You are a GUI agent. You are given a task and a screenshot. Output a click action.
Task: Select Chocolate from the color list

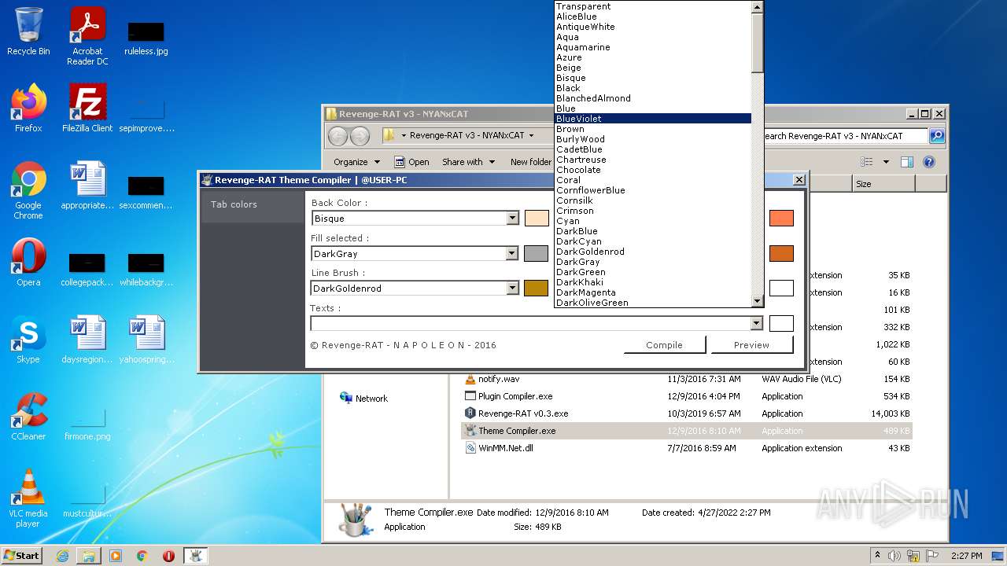pyautogui.click(x=653, y=170)
